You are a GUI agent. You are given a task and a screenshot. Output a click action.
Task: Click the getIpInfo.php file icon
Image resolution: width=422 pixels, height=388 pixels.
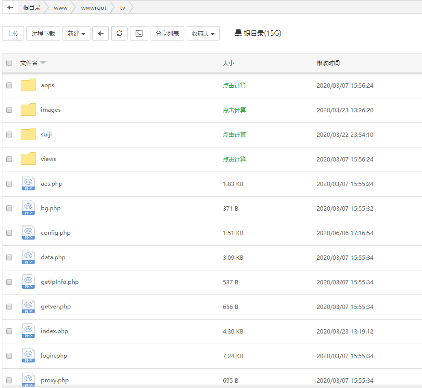[x=28, y=282]
